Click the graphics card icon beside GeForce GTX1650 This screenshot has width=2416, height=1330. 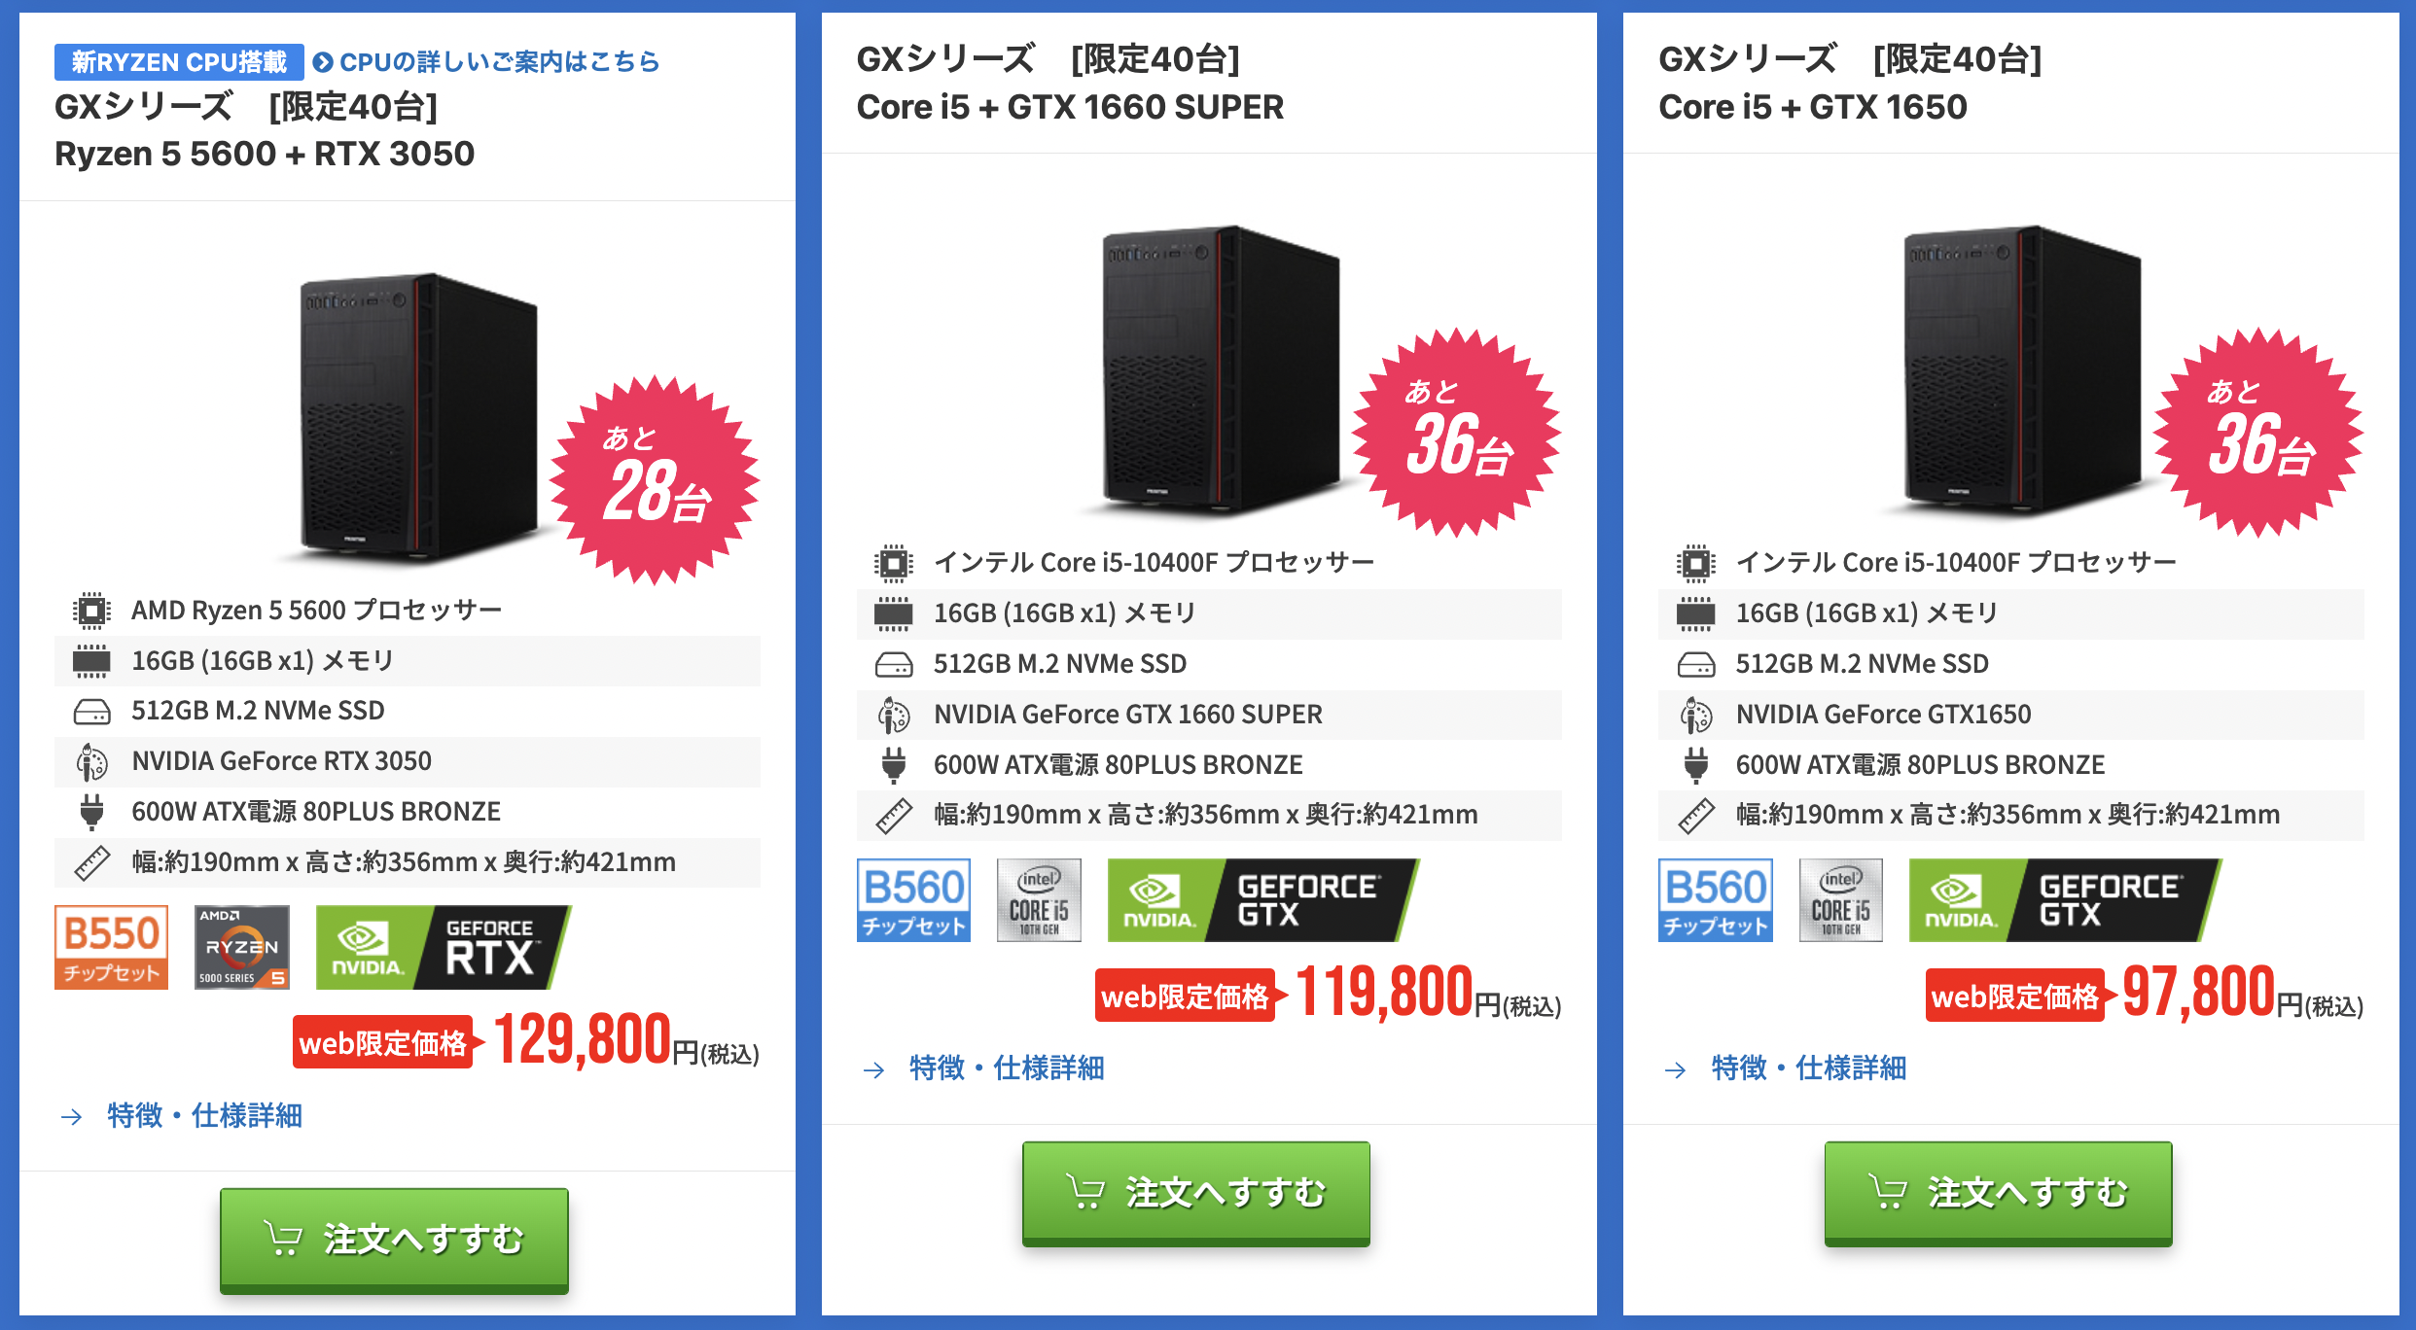click(1695, 715)
